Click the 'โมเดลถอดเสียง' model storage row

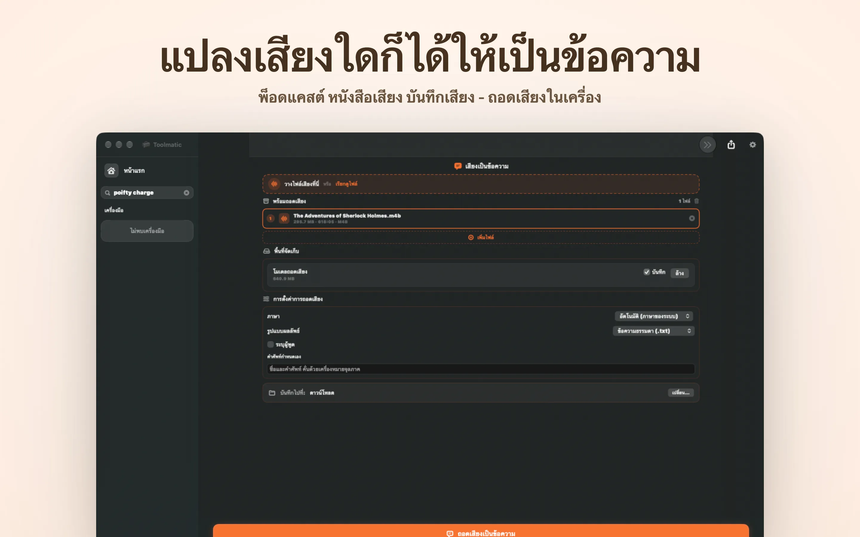(481, 274)
